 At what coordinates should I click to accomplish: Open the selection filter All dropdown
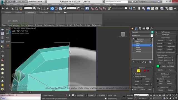pos(28,8)
